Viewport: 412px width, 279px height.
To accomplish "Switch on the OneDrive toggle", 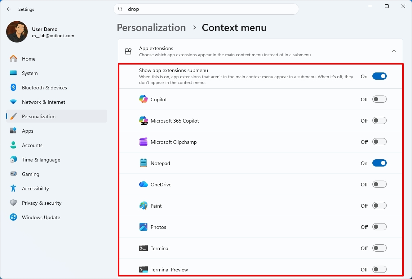I will tap(380, 185).
